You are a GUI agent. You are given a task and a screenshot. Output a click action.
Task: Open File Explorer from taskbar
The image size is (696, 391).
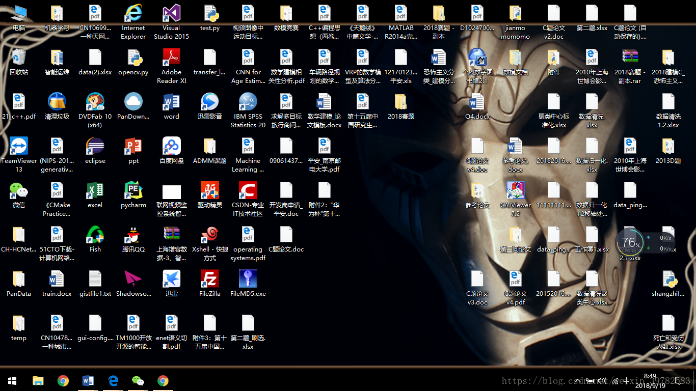point(38,381)
